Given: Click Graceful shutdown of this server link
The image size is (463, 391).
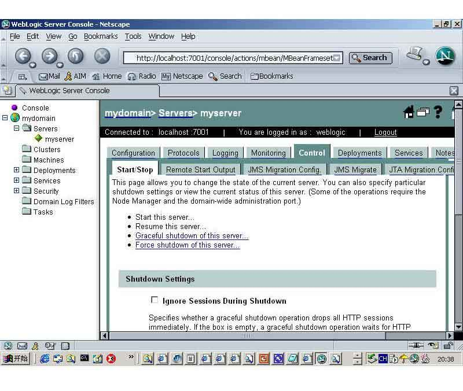Looking at the screenshot, I should tap(192, 236).
